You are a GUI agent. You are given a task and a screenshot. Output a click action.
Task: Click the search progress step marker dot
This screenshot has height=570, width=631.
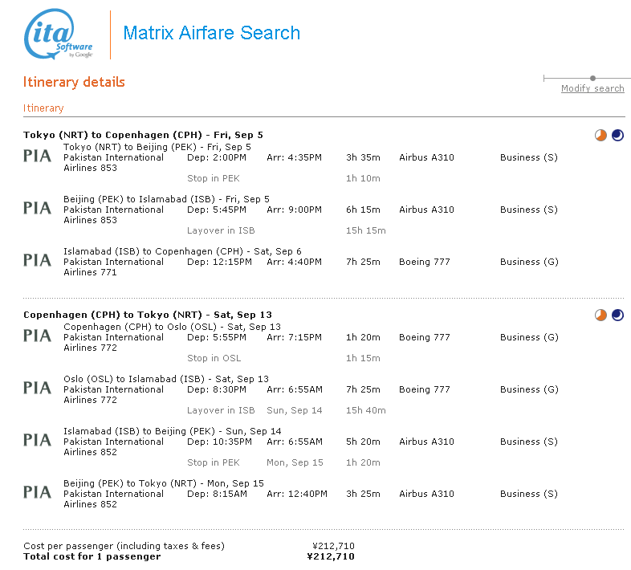(x=592, y=78)
